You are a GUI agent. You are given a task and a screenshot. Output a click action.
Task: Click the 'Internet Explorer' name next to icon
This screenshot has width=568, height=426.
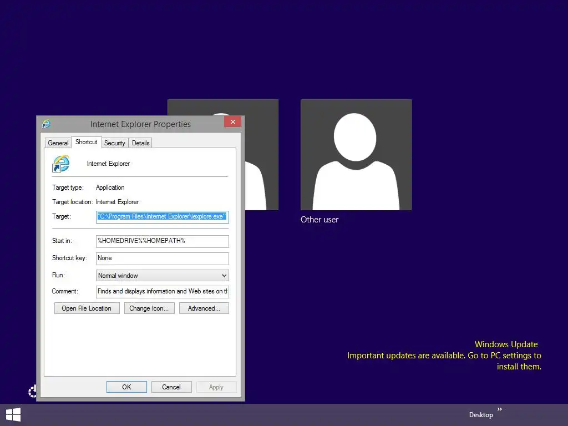[108, 164]
